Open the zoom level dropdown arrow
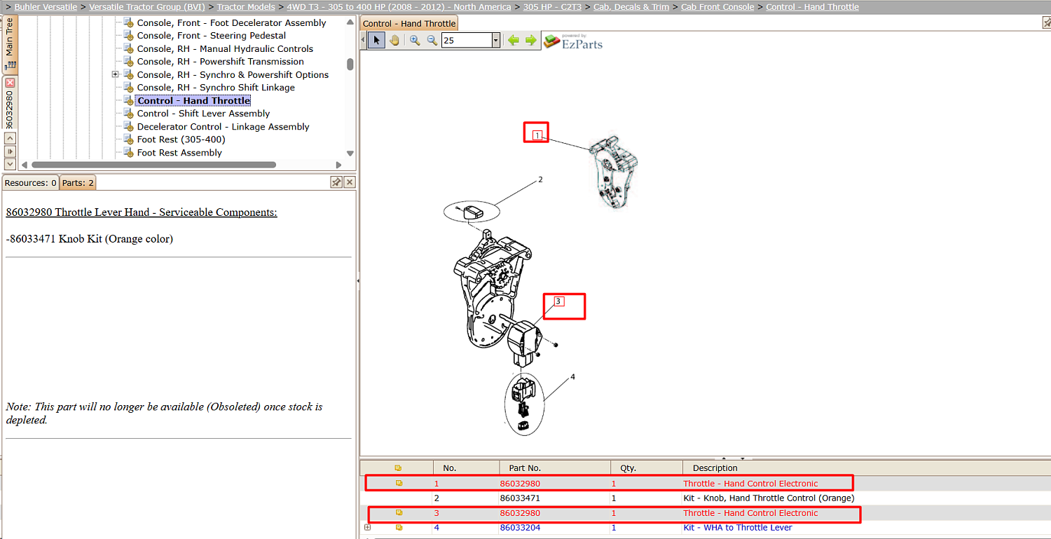1051x539 pixels. pos(496,40)
